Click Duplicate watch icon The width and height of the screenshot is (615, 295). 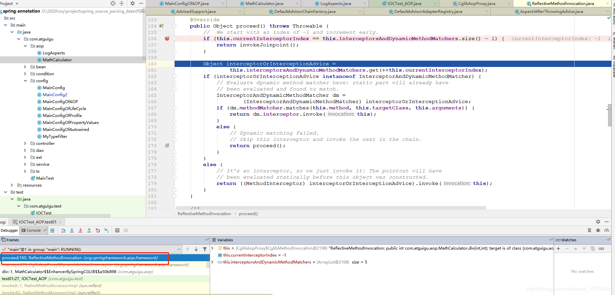[593, 249]
